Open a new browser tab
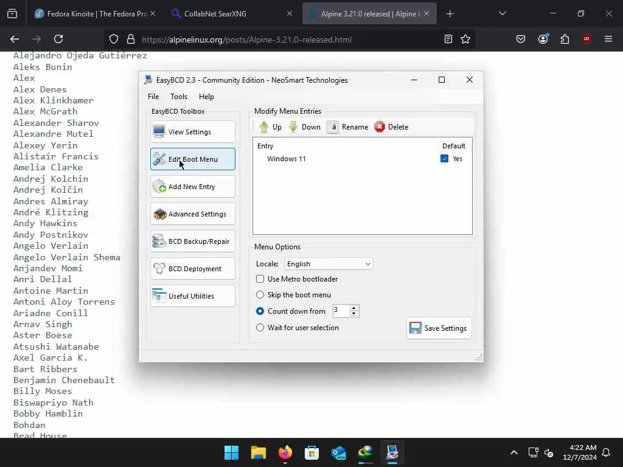The height and width of the screenshot is (467, 623). pyautogui.click(x=450, y=14)
